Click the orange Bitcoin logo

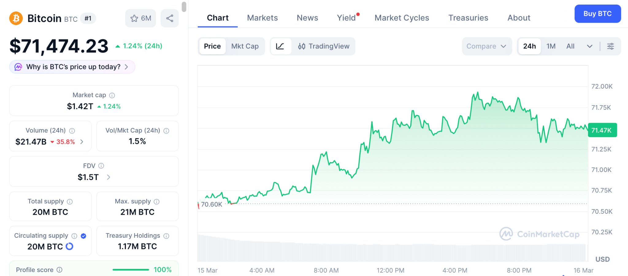coord(16,18)
